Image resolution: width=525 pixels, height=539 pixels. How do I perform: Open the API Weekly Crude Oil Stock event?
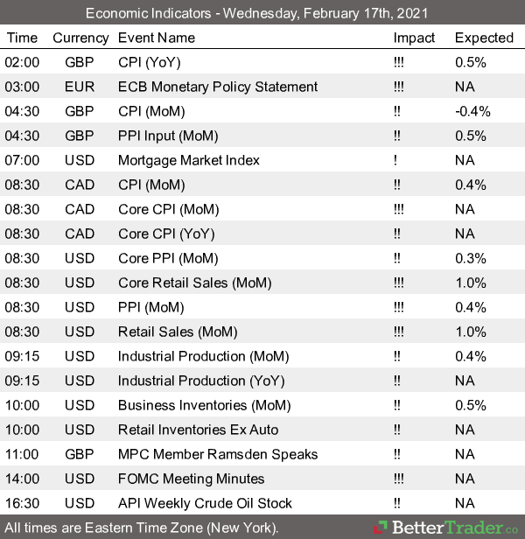pos(205,503)
